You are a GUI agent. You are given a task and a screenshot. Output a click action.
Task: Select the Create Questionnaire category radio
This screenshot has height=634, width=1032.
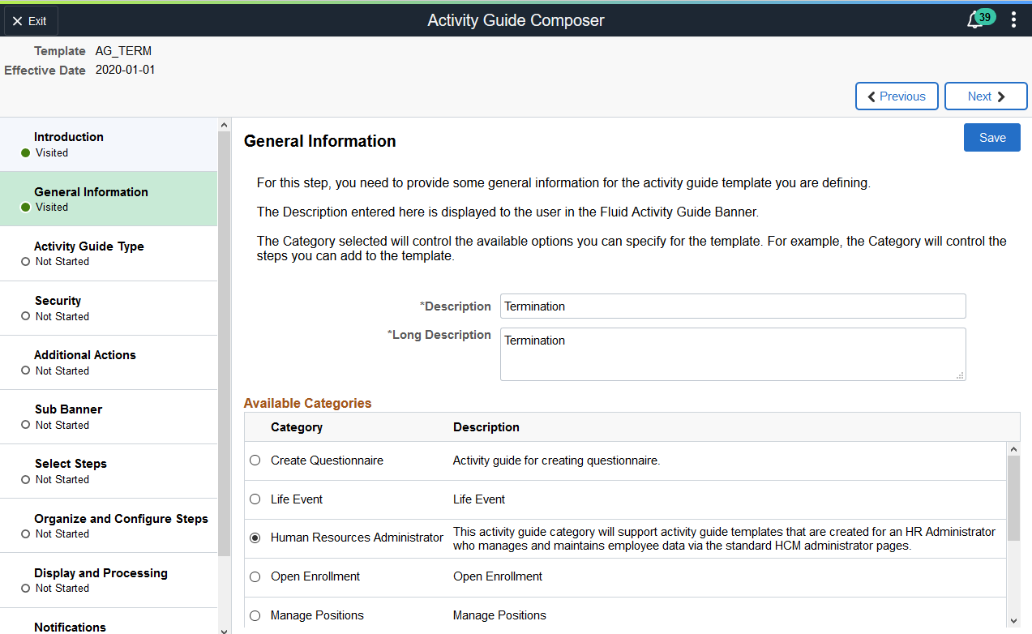(x=255, y=461)
